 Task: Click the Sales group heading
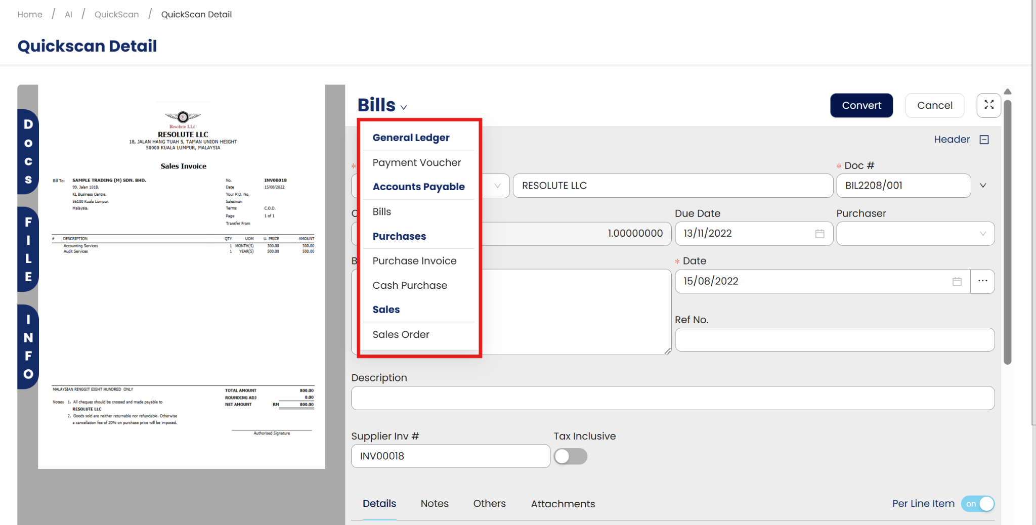pos(386,310)
